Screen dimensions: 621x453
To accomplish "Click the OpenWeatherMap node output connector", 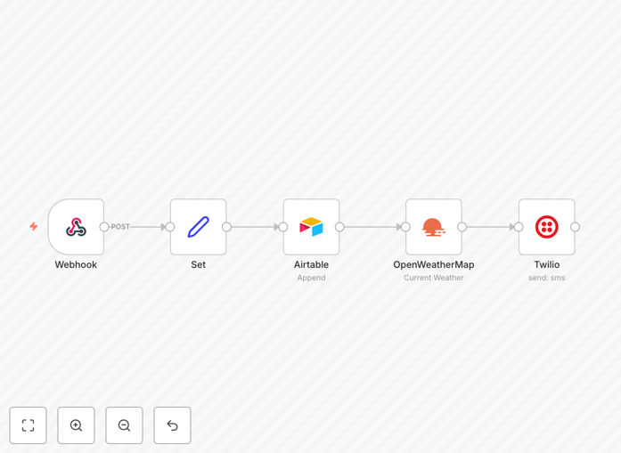I will [462, 227].
